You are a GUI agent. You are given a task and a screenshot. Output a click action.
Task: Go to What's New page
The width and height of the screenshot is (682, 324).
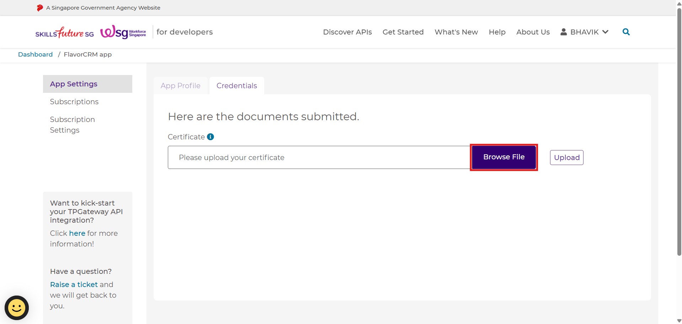pos(456,32)
